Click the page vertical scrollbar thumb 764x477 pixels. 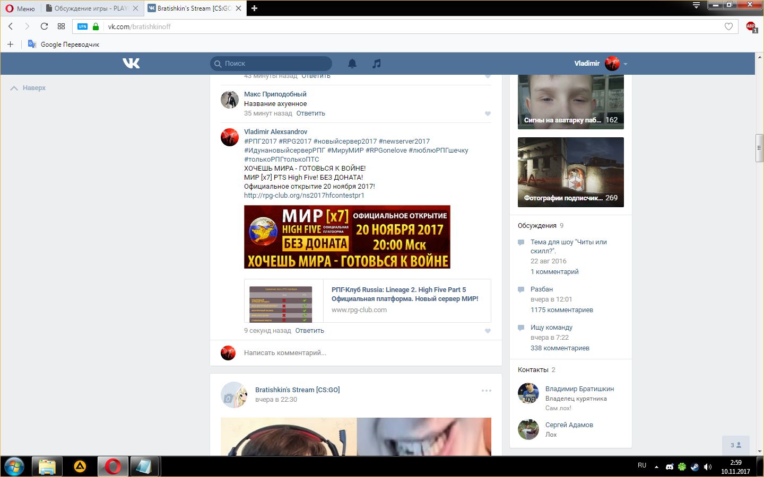(759, 149)
